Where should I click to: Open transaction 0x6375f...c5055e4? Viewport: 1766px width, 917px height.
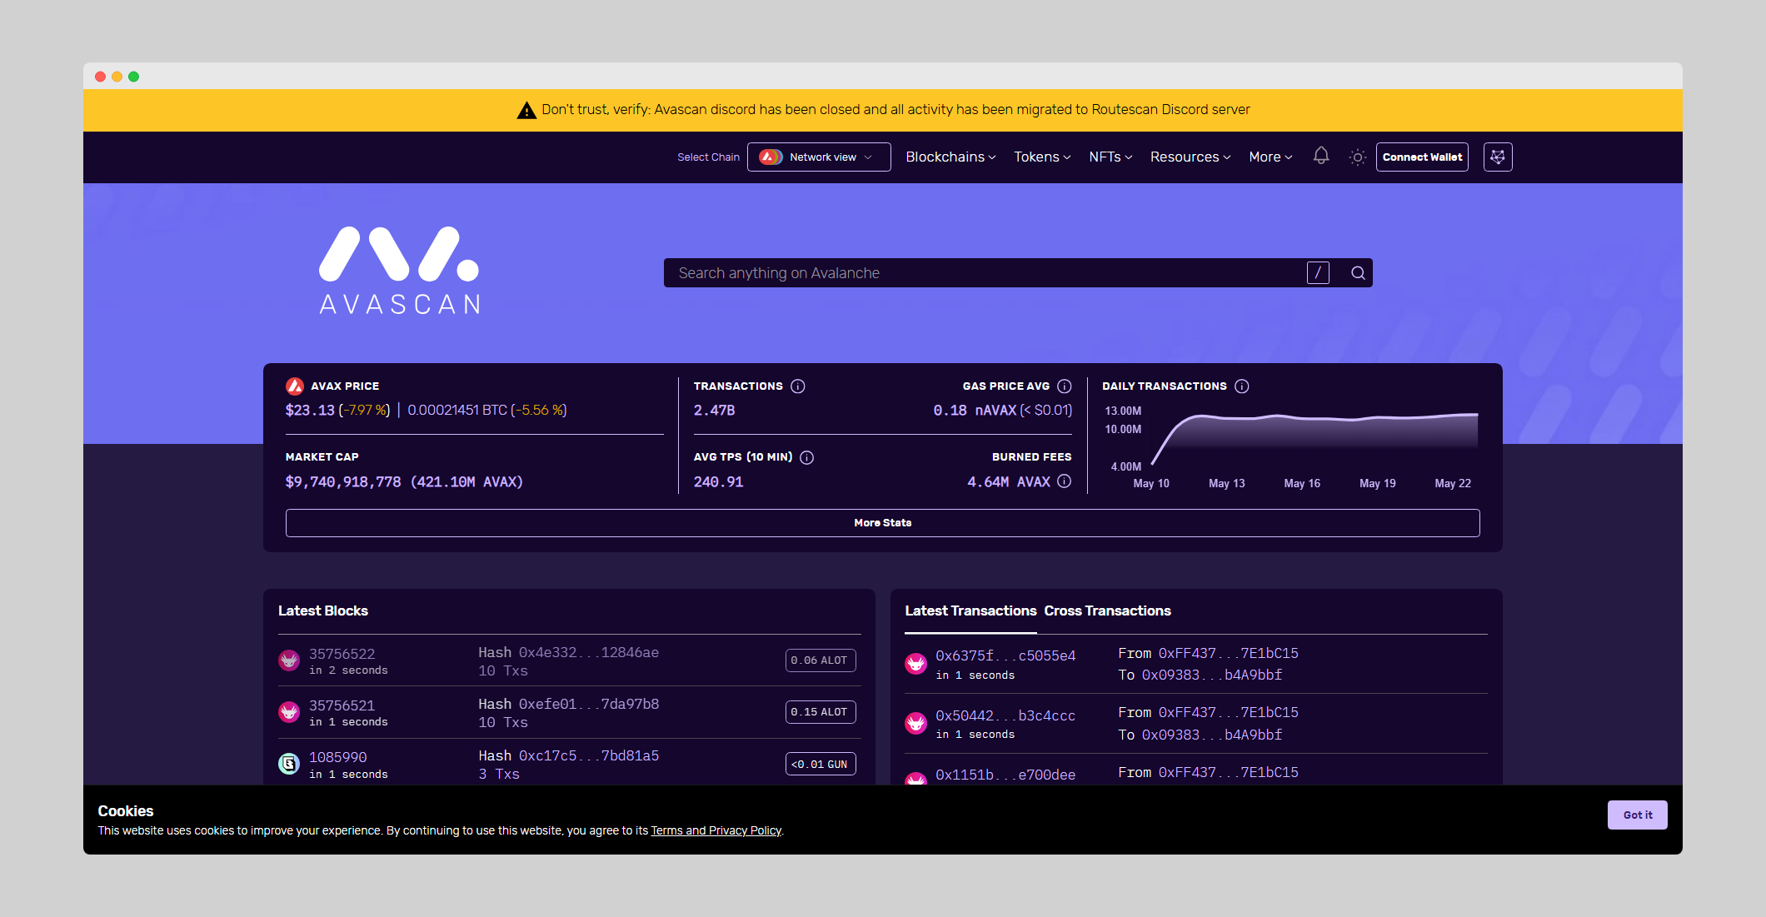pos(1005,655)
